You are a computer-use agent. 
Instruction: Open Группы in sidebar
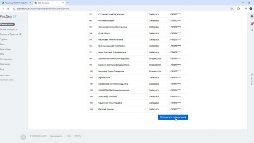click(4, 39)
